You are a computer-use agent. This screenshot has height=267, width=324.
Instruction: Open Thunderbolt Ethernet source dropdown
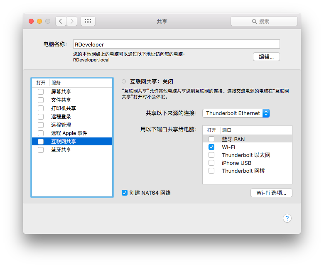click(236, 113)
